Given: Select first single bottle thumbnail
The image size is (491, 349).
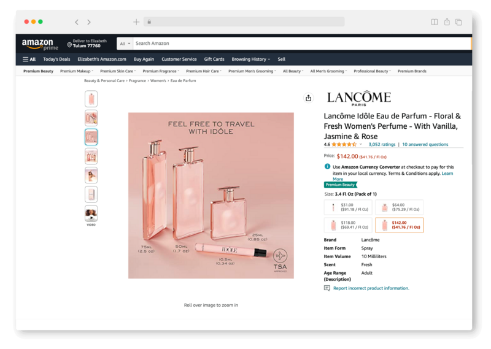Looking at the screenshot, I should pyautogui.click(x=91, y=99).
